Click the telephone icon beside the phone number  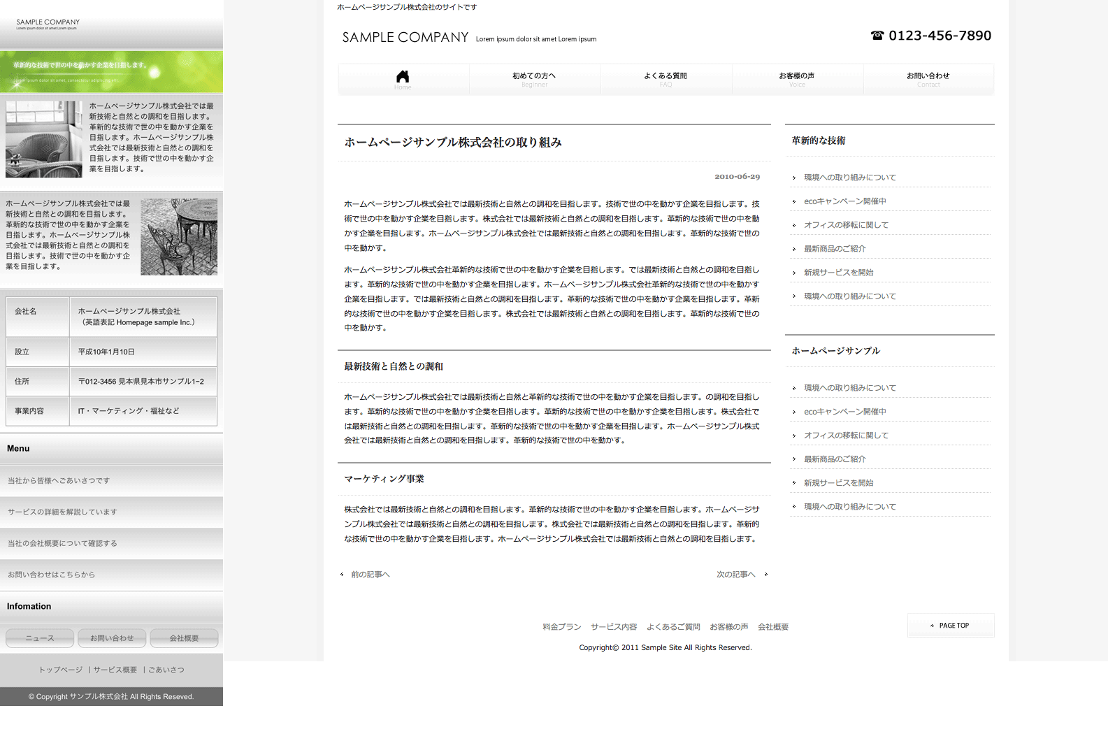[x=877, y=36]
